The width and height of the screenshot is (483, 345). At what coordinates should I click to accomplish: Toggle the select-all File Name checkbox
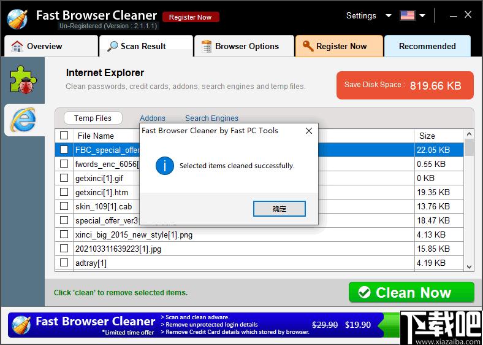(x=64, y=136)
